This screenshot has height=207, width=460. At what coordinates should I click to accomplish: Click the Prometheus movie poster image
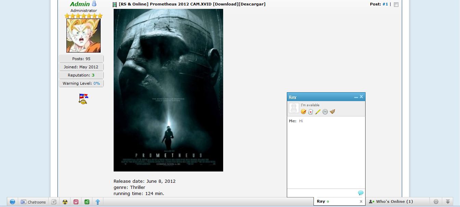168,90
